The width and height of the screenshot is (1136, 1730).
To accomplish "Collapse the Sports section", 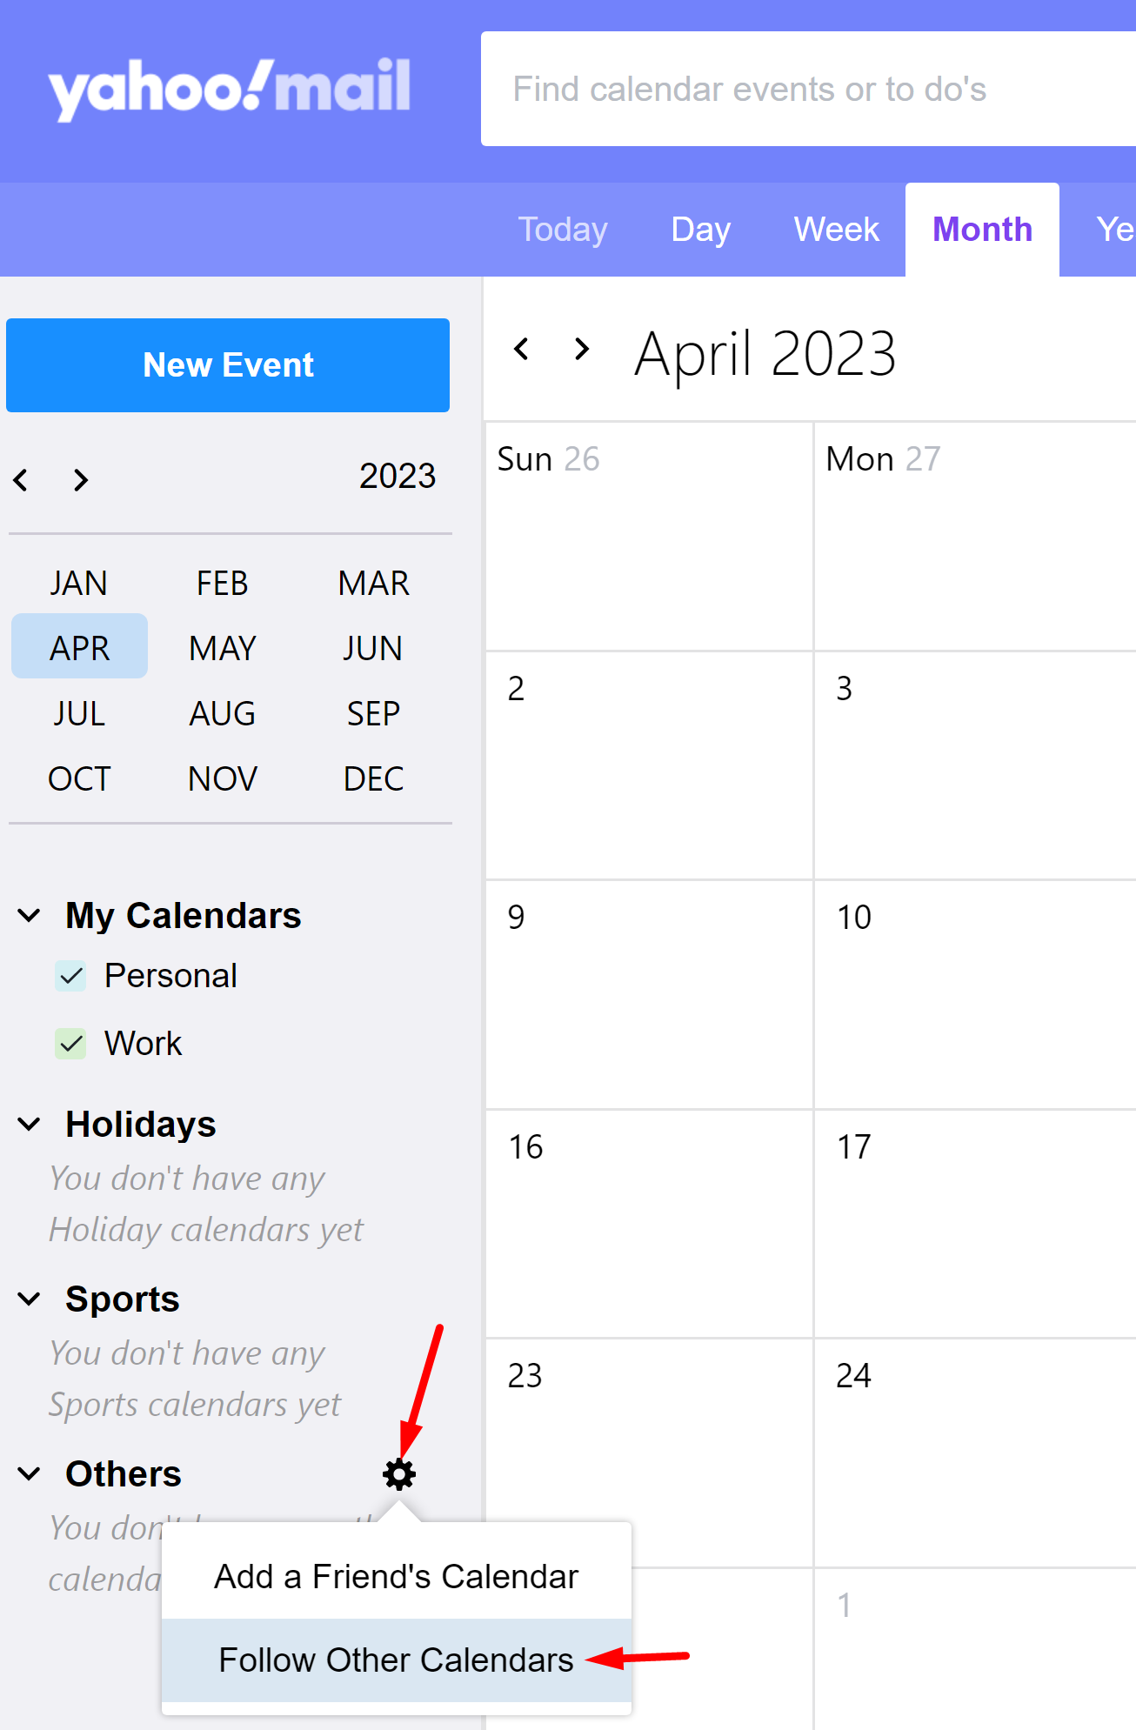I will tap(30, 1299).
